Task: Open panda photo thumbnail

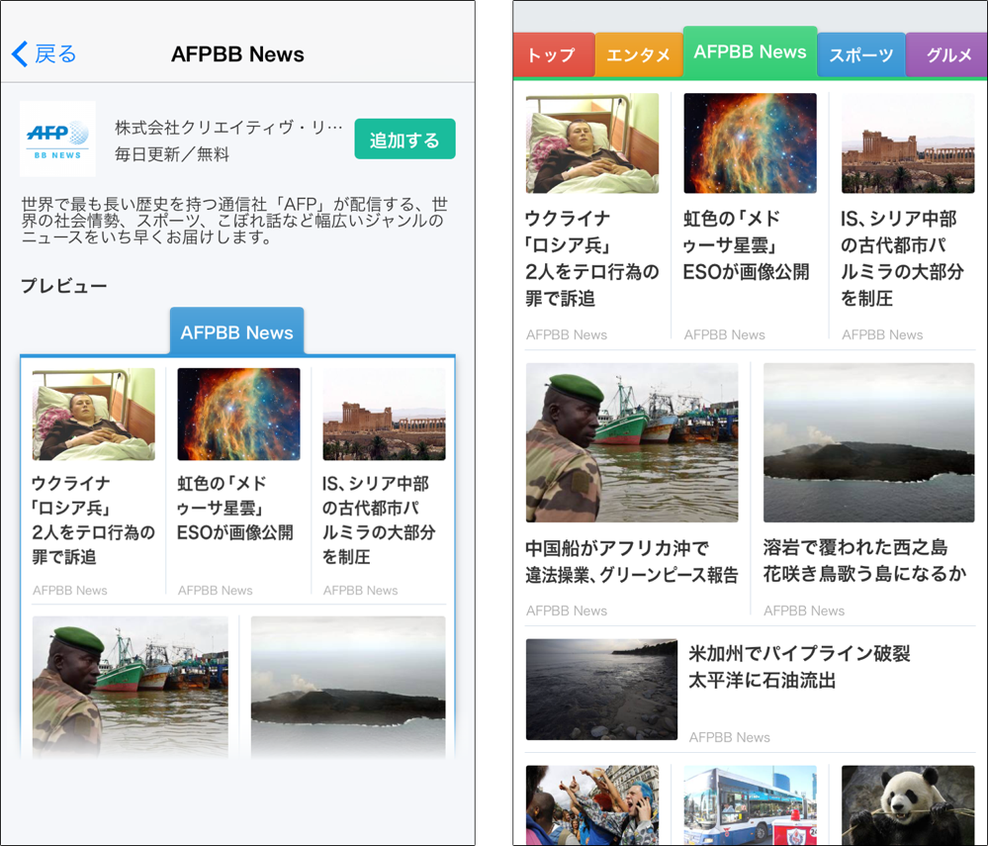Action: pyautogui.click(x=908, y=805)
